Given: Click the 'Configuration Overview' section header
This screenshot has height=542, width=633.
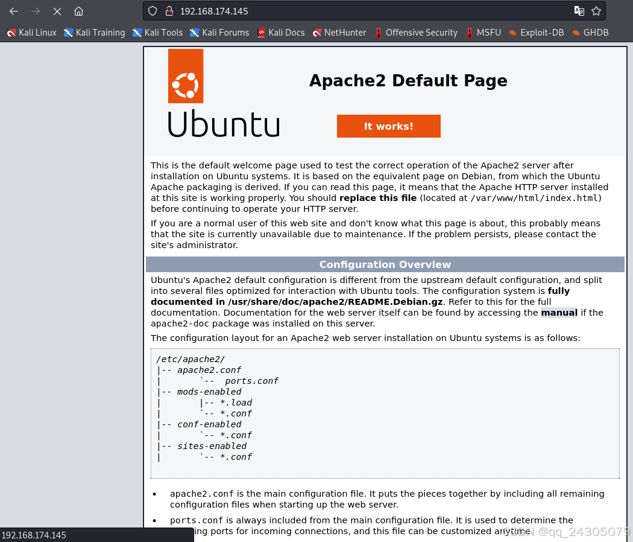Looking at the screenshot, I should [385, 264].
